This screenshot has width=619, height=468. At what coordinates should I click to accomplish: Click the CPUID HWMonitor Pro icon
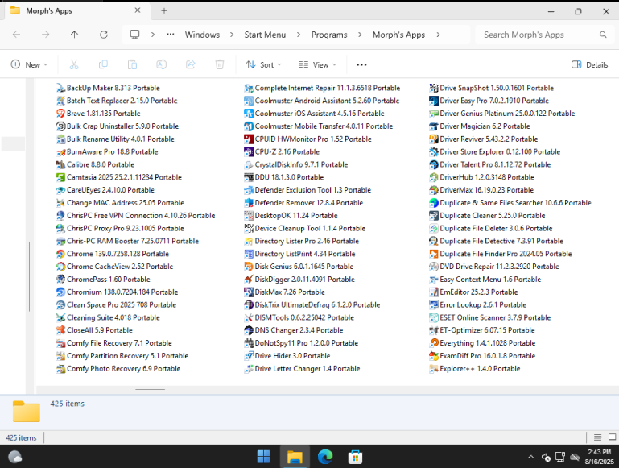click(x=248, y=139)
